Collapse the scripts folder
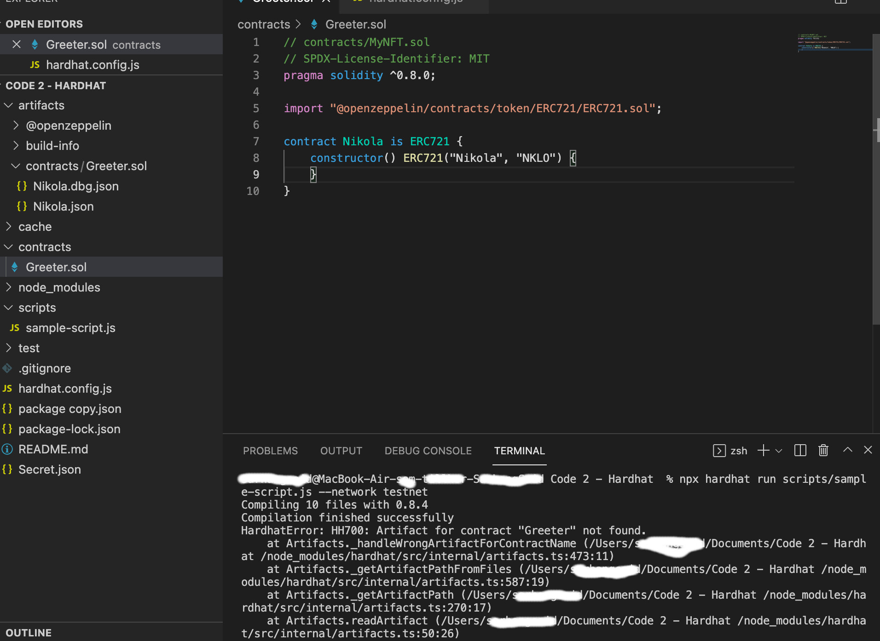This screenshot has width=880, height=641. click(x=111, y=308)
